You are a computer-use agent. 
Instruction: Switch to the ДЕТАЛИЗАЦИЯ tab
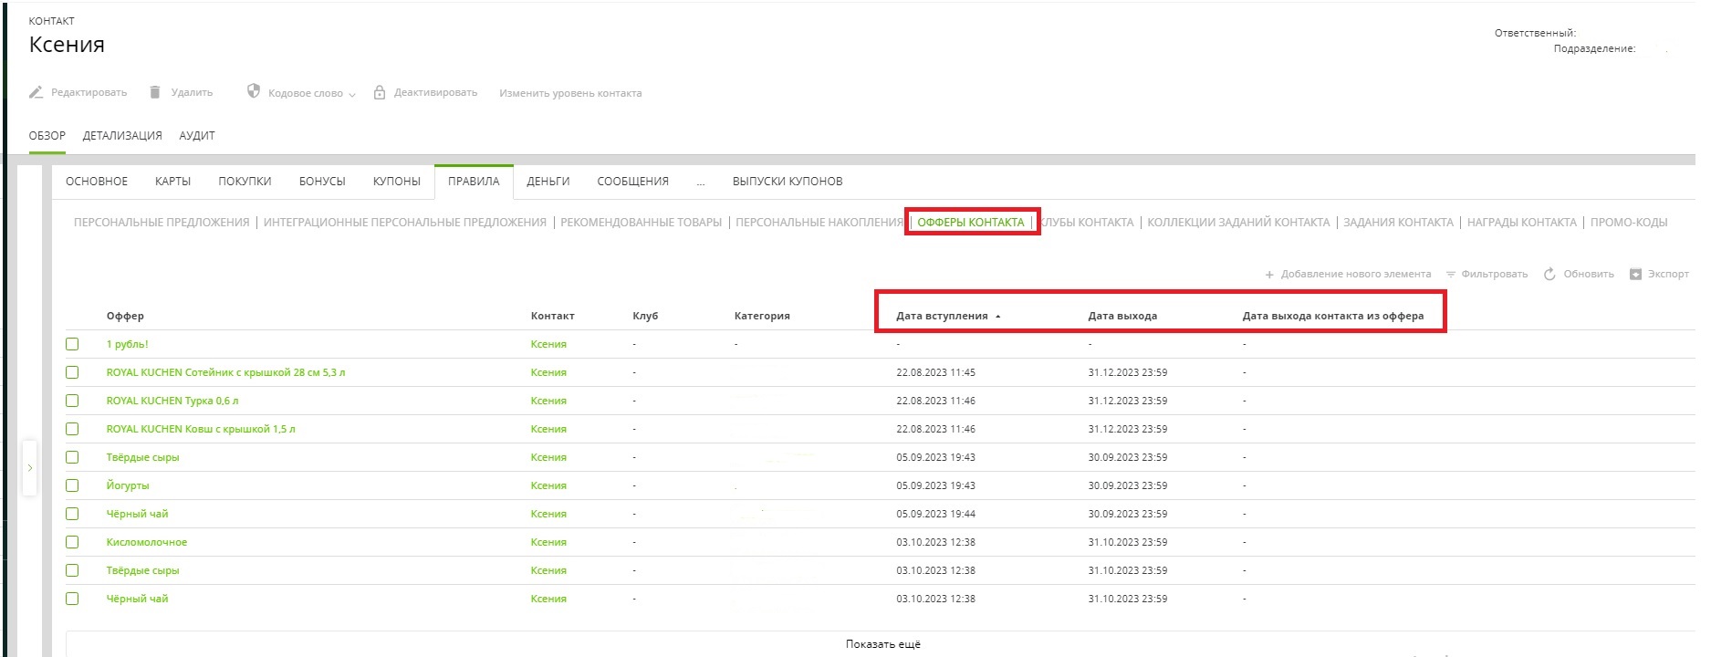tap(122, 136)
